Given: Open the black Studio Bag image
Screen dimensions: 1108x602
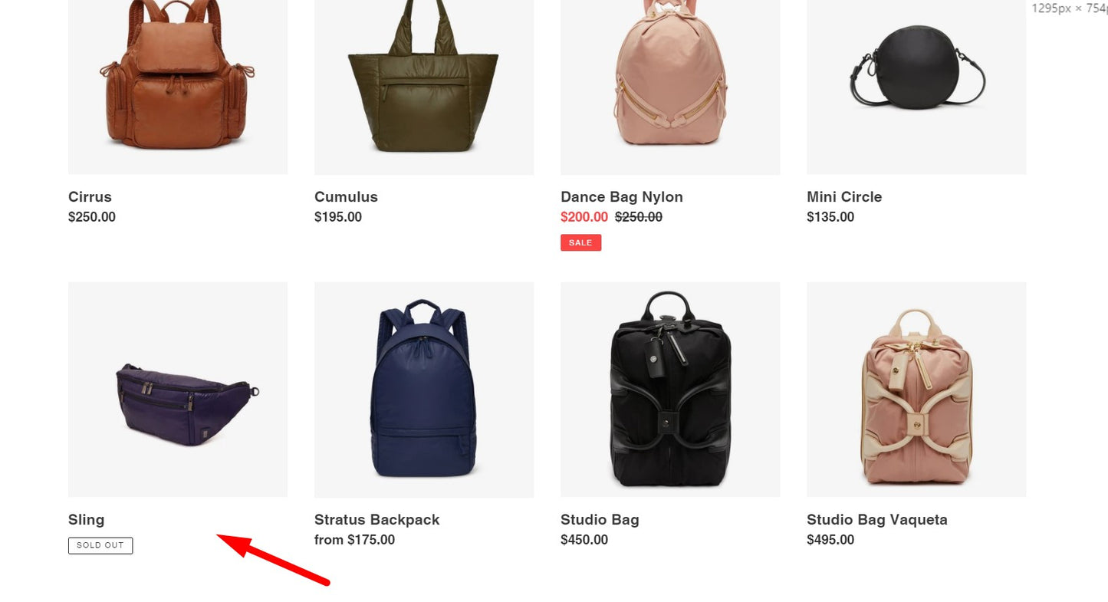Looking at the screenshot, I should (x=670, y=390).
